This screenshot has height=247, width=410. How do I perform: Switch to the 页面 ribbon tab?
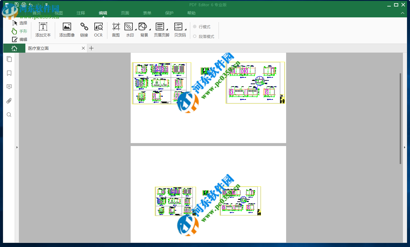click(x=125, y=13)
